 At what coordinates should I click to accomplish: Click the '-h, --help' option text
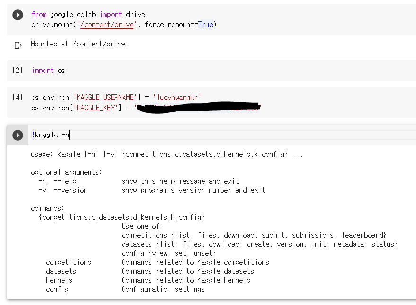click(x=58, y=181)
